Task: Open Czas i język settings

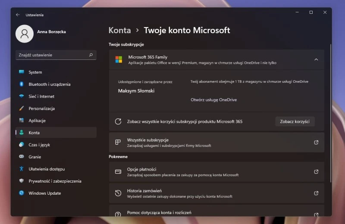Action: point(56,145)
